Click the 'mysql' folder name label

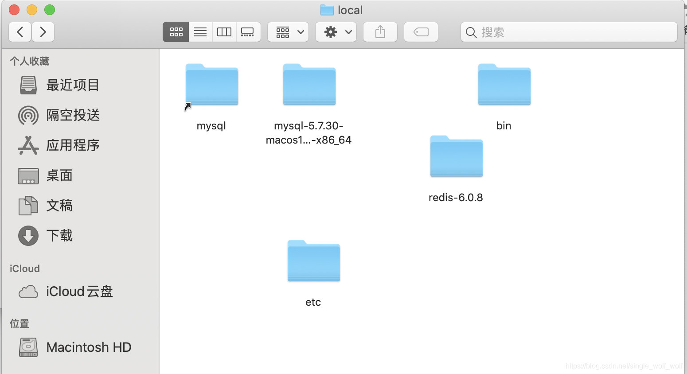pyautogui.click(x=211, y=126)
